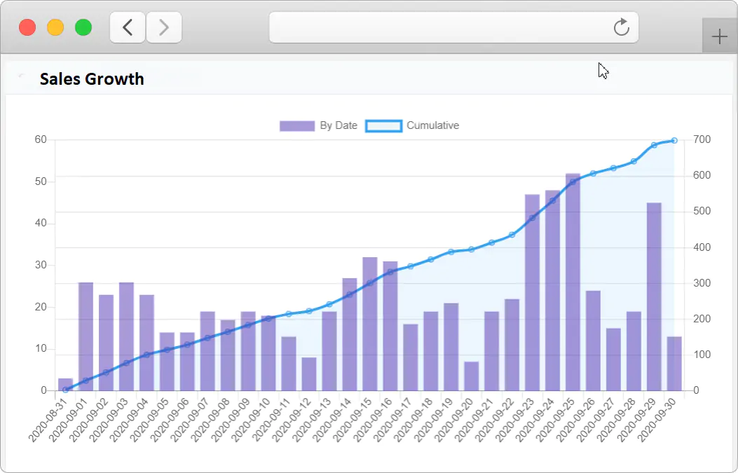The image size is (738, 473).
Task: Expand details on the 2020-09-30 data point
Action: (x=674, y=139)
